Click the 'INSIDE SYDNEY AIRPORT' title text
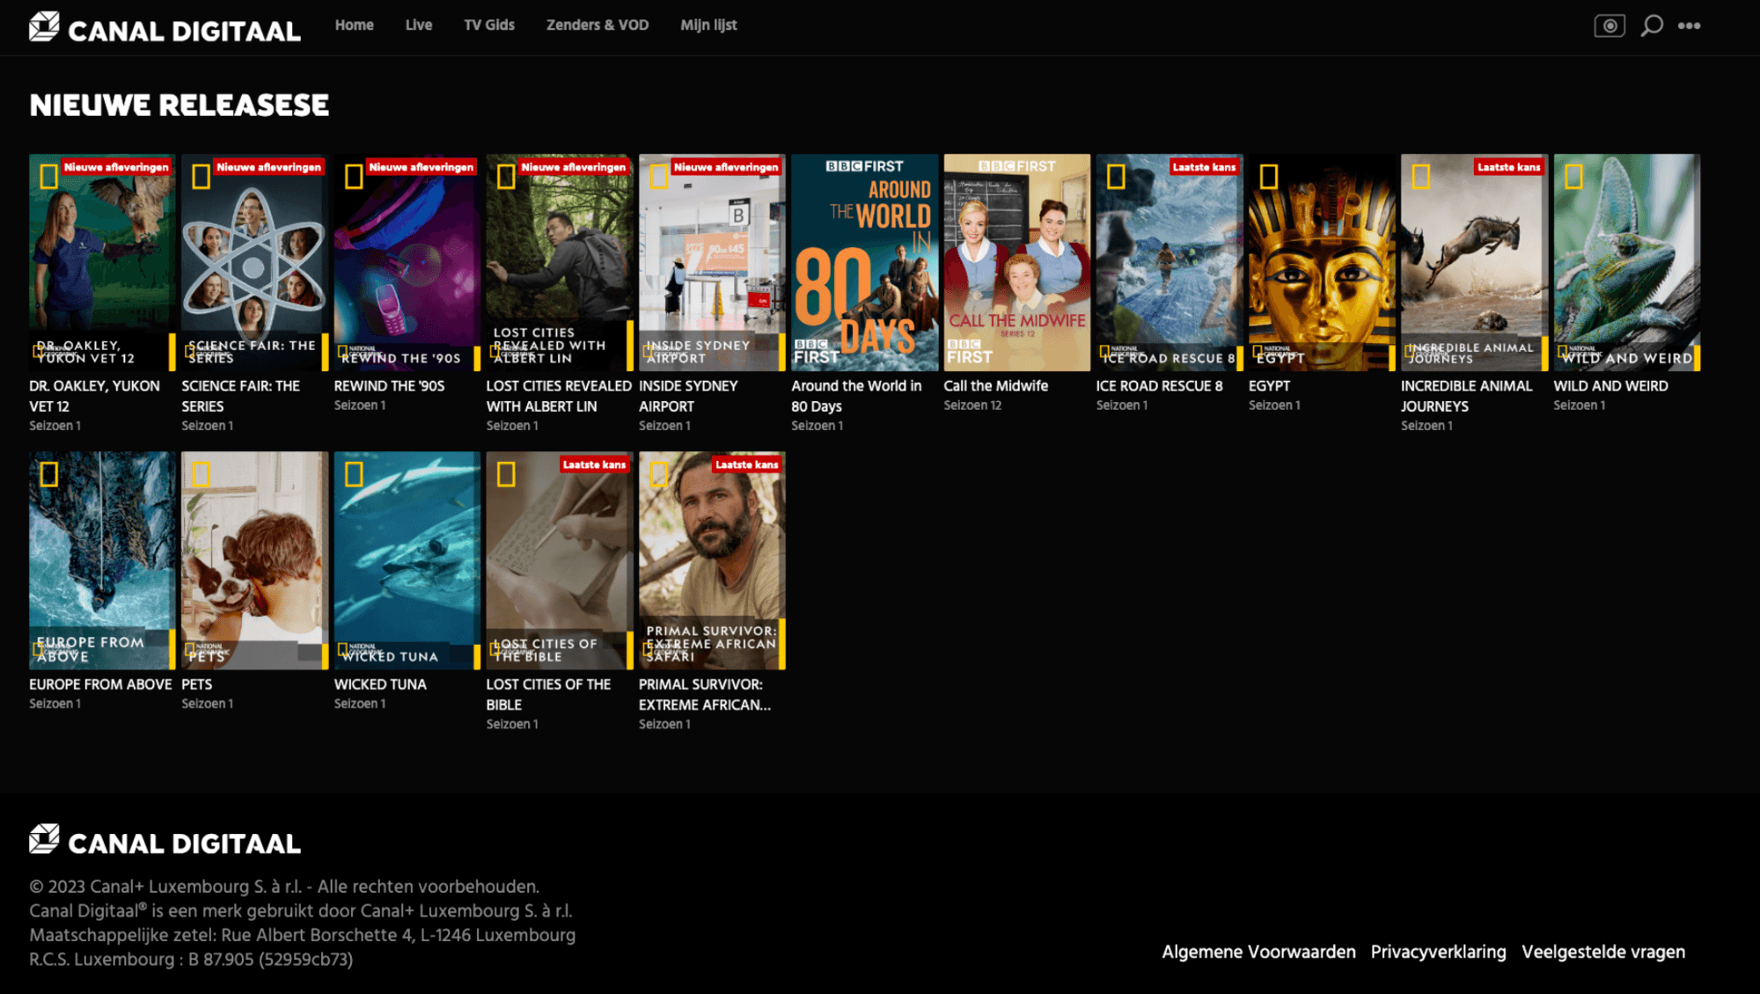This screenshot has width=1760, height=994. tap(688, 396)
